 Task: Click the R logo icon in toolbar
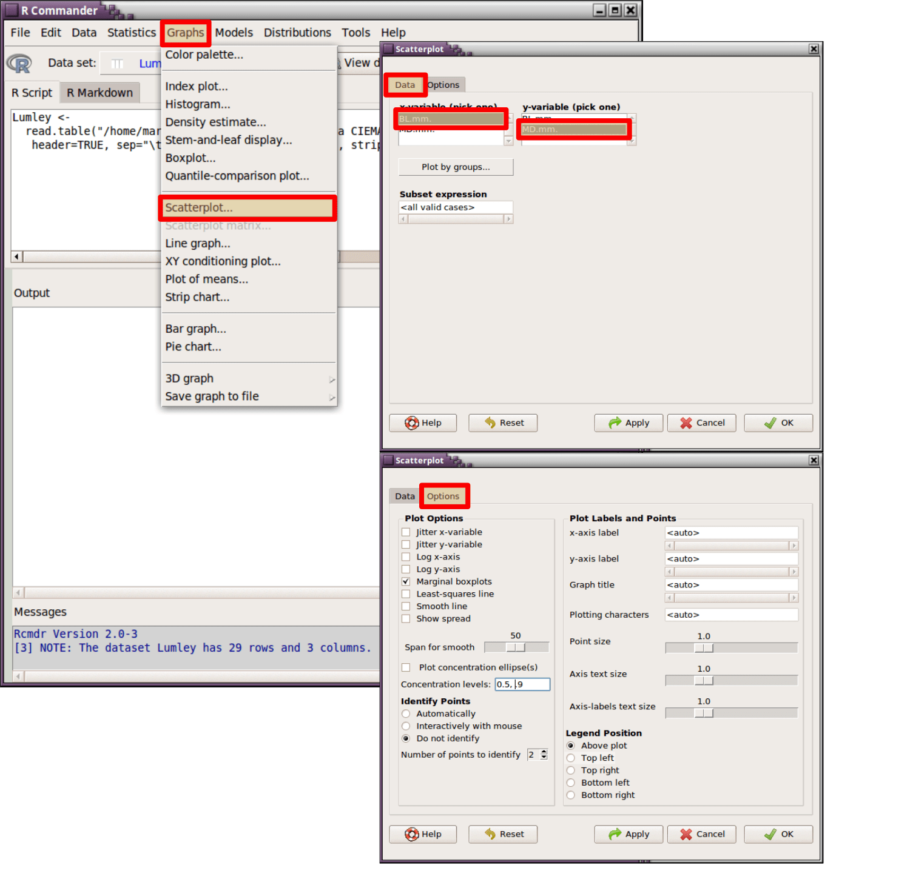tap(19, 63)
